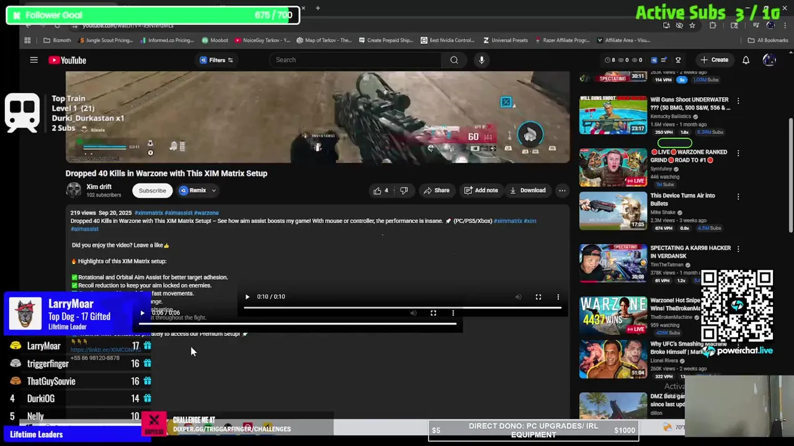Enter fullscreen on the 0:06 player
Image resolution: width=794 pixels, height=446 pixels.
pos(433,313)
